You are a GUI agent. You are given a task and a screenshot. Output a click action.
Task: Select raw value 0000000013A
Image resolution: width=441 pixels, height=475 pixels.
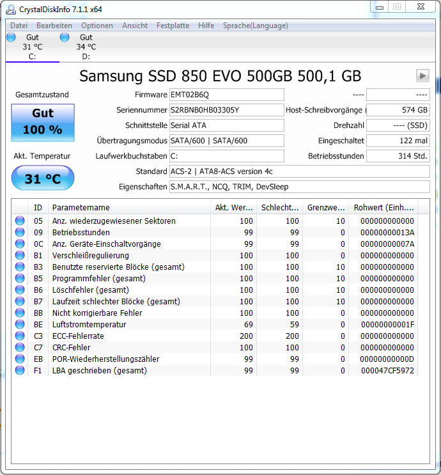point(387,232)
